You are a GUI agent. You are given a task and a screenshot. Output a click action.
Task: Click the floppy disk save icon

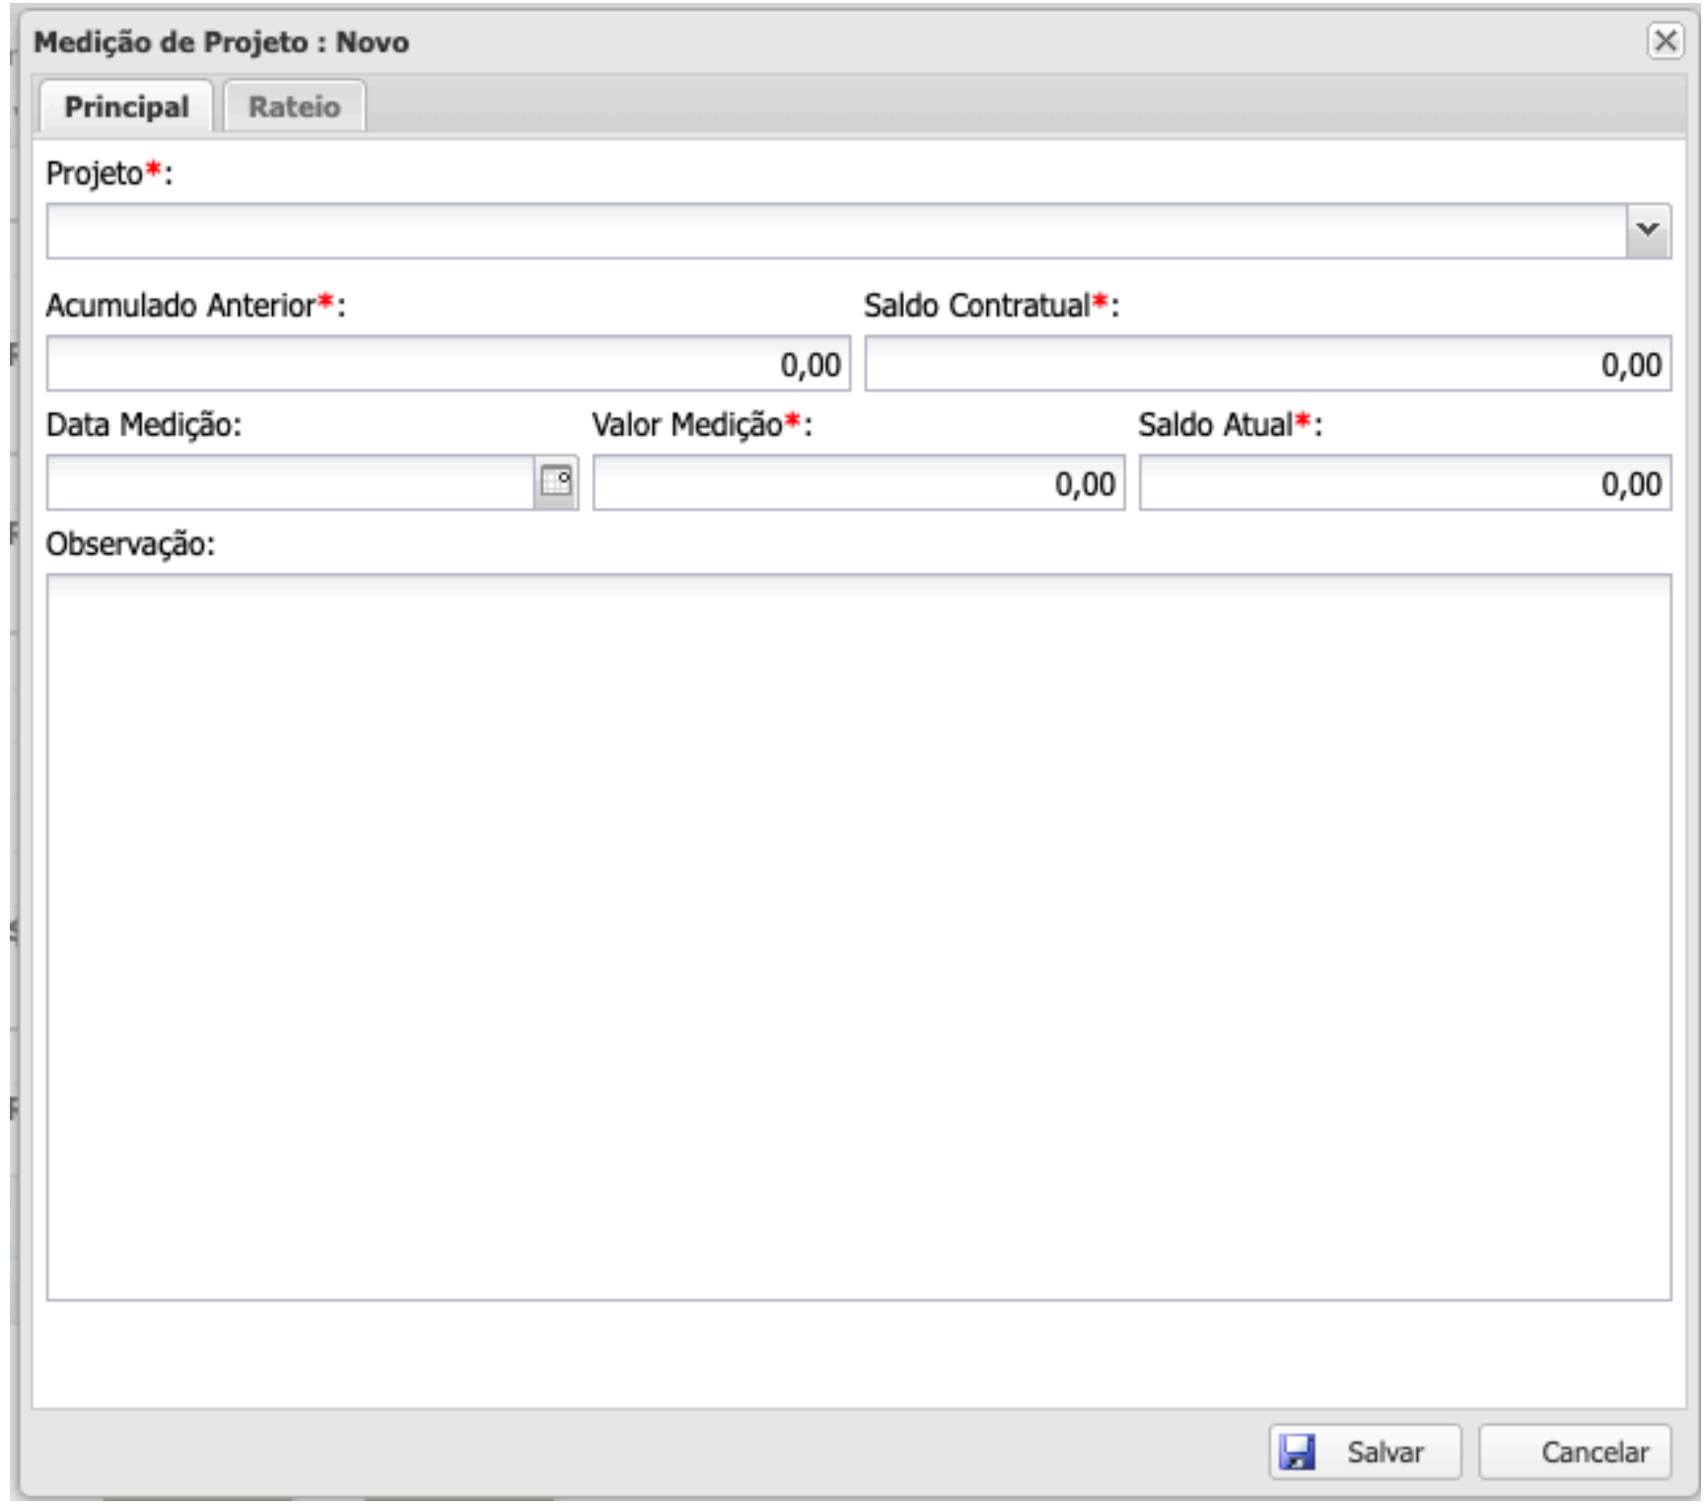pyautogui.click(x=1297, y=1452)
